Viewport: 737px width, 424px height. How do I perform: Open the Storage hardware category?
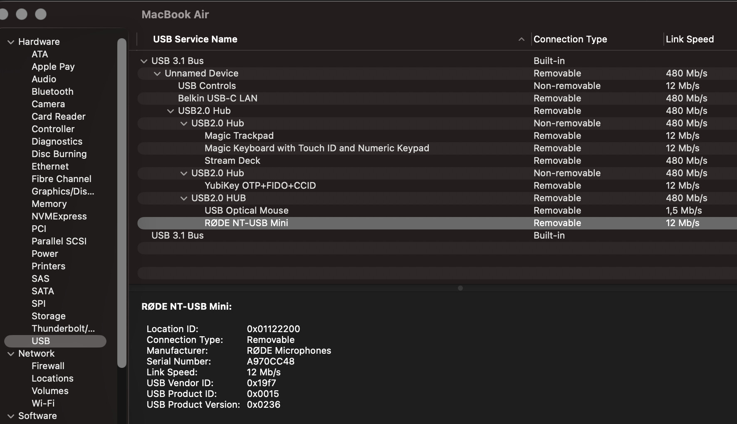coord(48,316)
